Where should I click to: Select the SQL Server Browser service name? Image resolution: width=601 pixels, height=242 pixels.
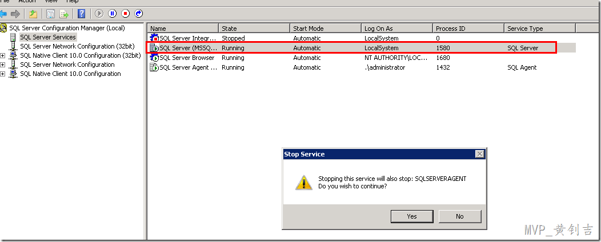click(x=187, y=58)
